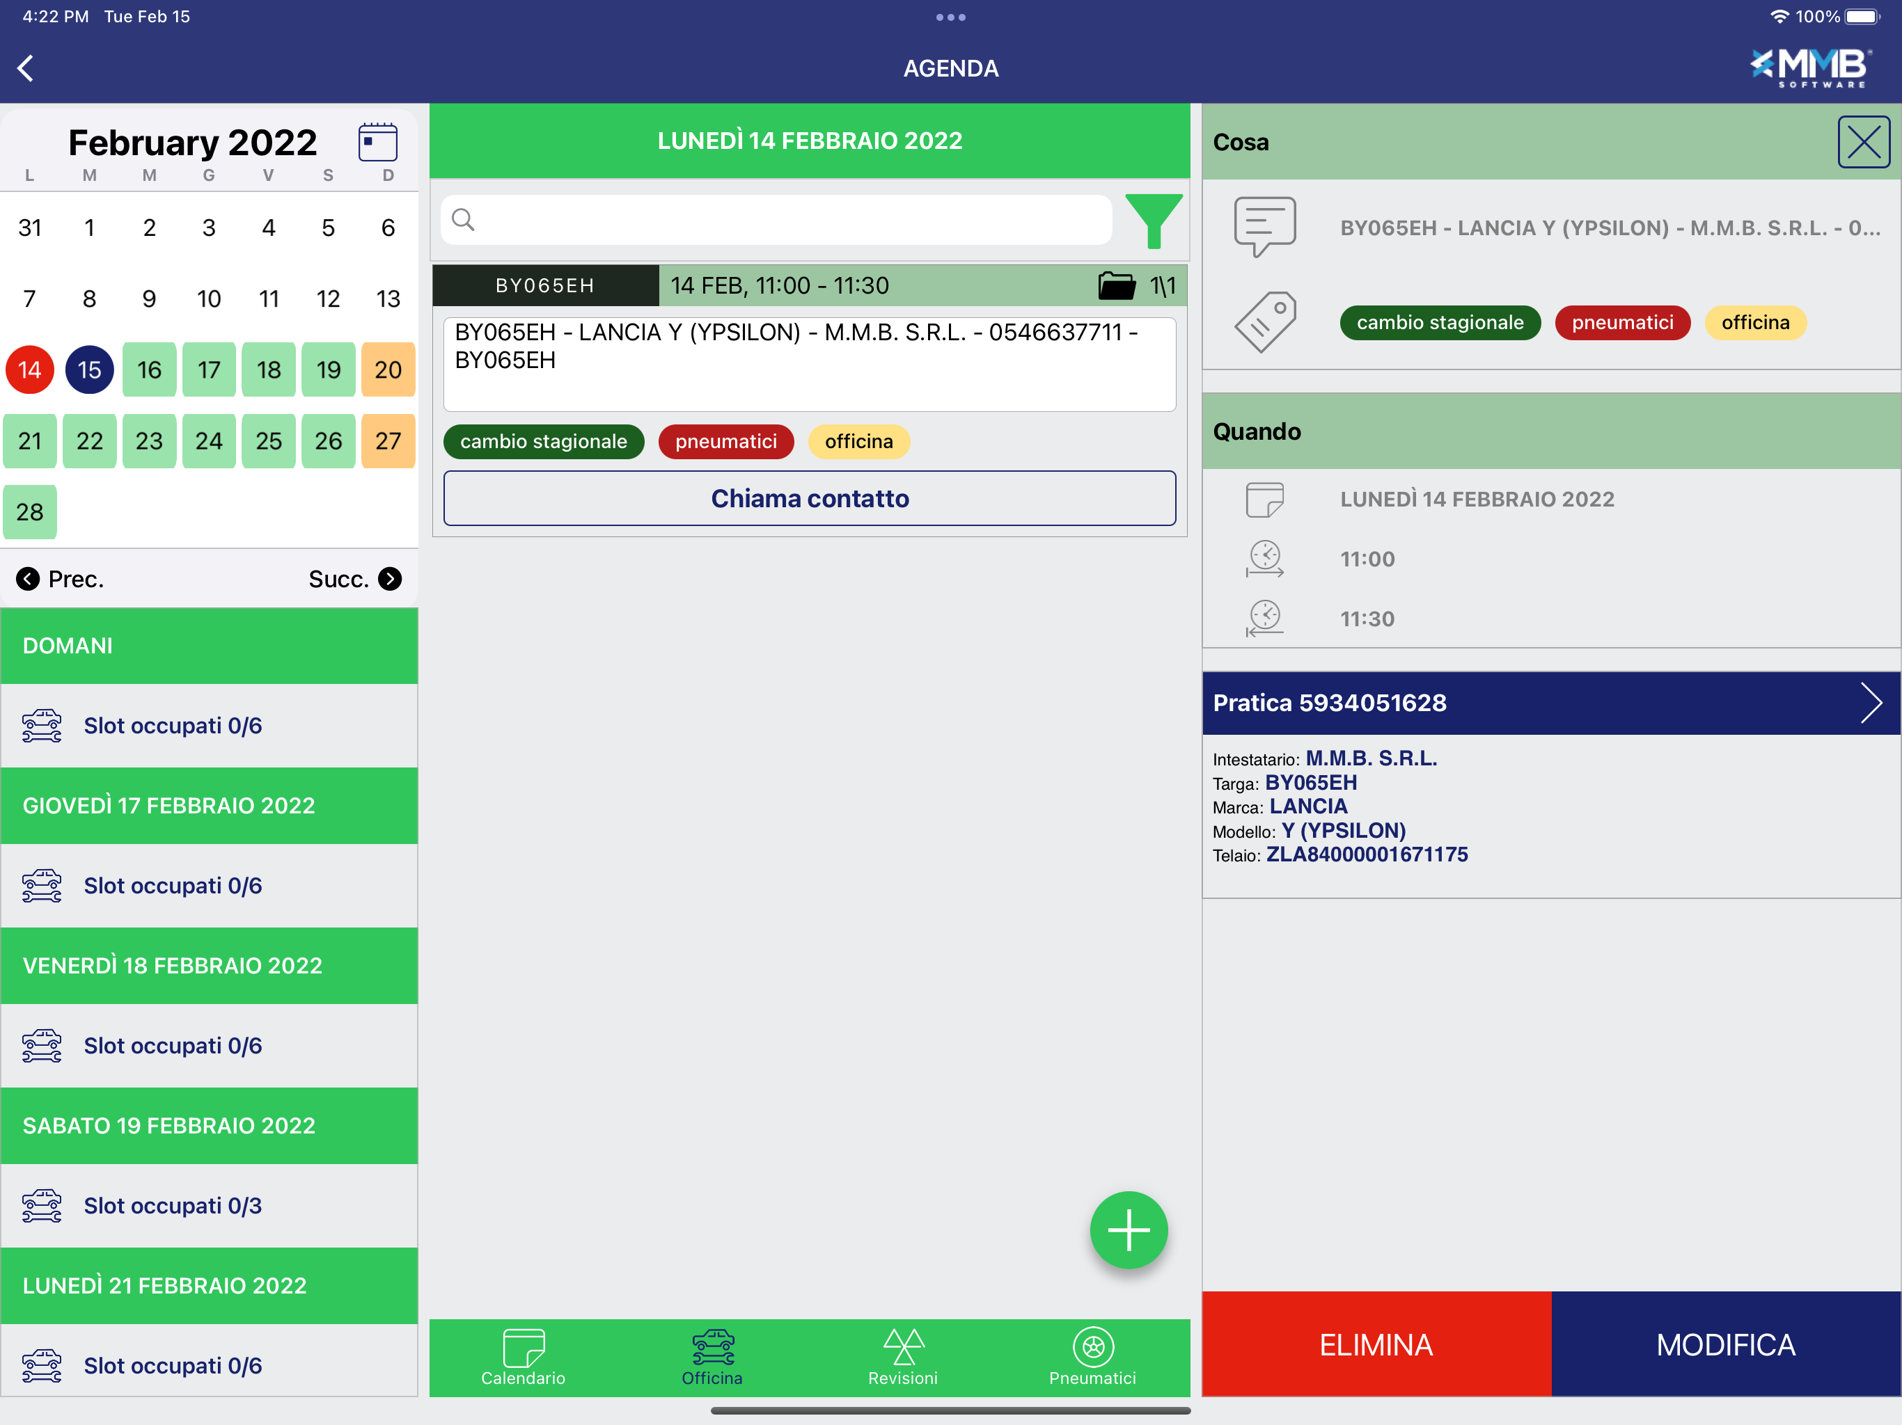
Task: Edit the appointment with MODIFICA
Action: click(1727, 1344)
